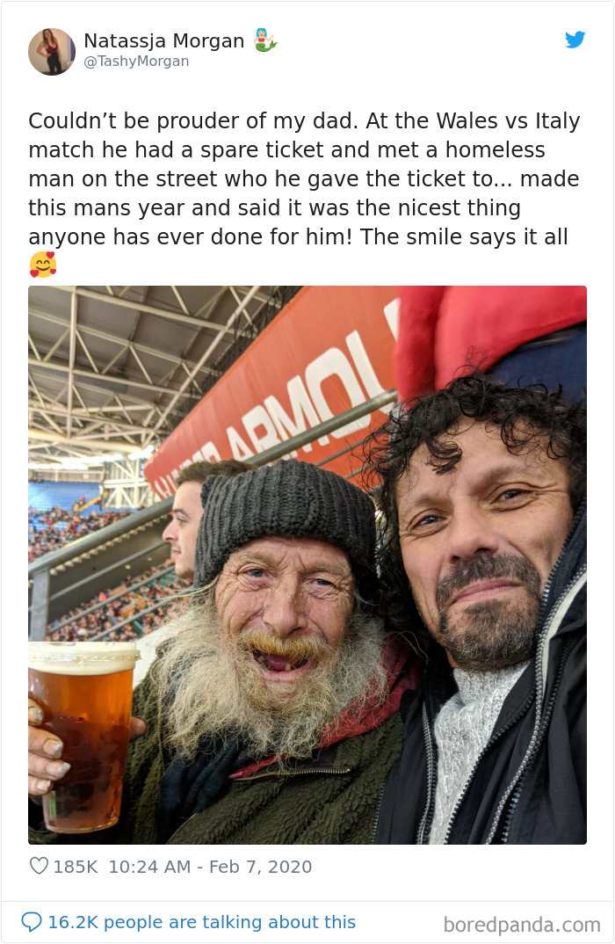Click the conversation bubble before 16.2K
This screenshot has height=944, width=615.
[x=33, y=922]
